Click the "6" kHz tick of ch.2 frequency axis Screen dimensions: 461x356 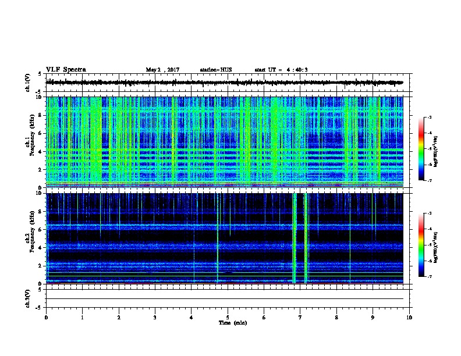click(x=40, y=230)
